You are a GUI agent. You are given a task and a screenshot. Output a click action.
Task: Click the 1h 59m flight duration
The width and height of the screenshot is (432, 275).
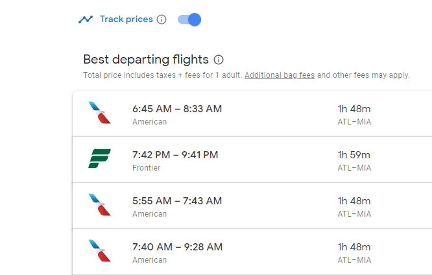click(354, 155)
